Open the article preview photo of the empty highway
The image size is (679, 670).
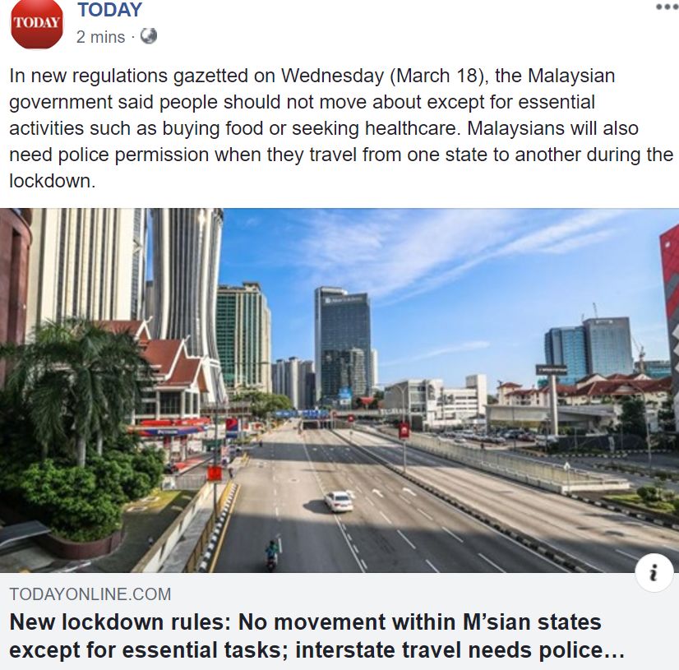pyautogui.click(x=339, y=390)
